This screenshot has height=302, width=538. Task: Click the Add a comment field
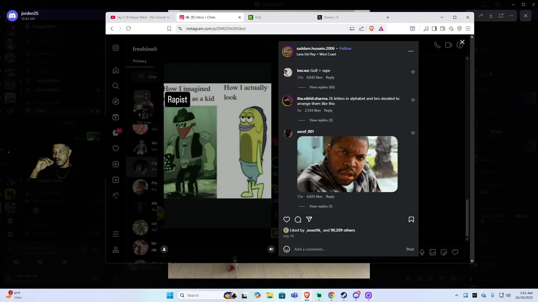(x=348, y=249)
